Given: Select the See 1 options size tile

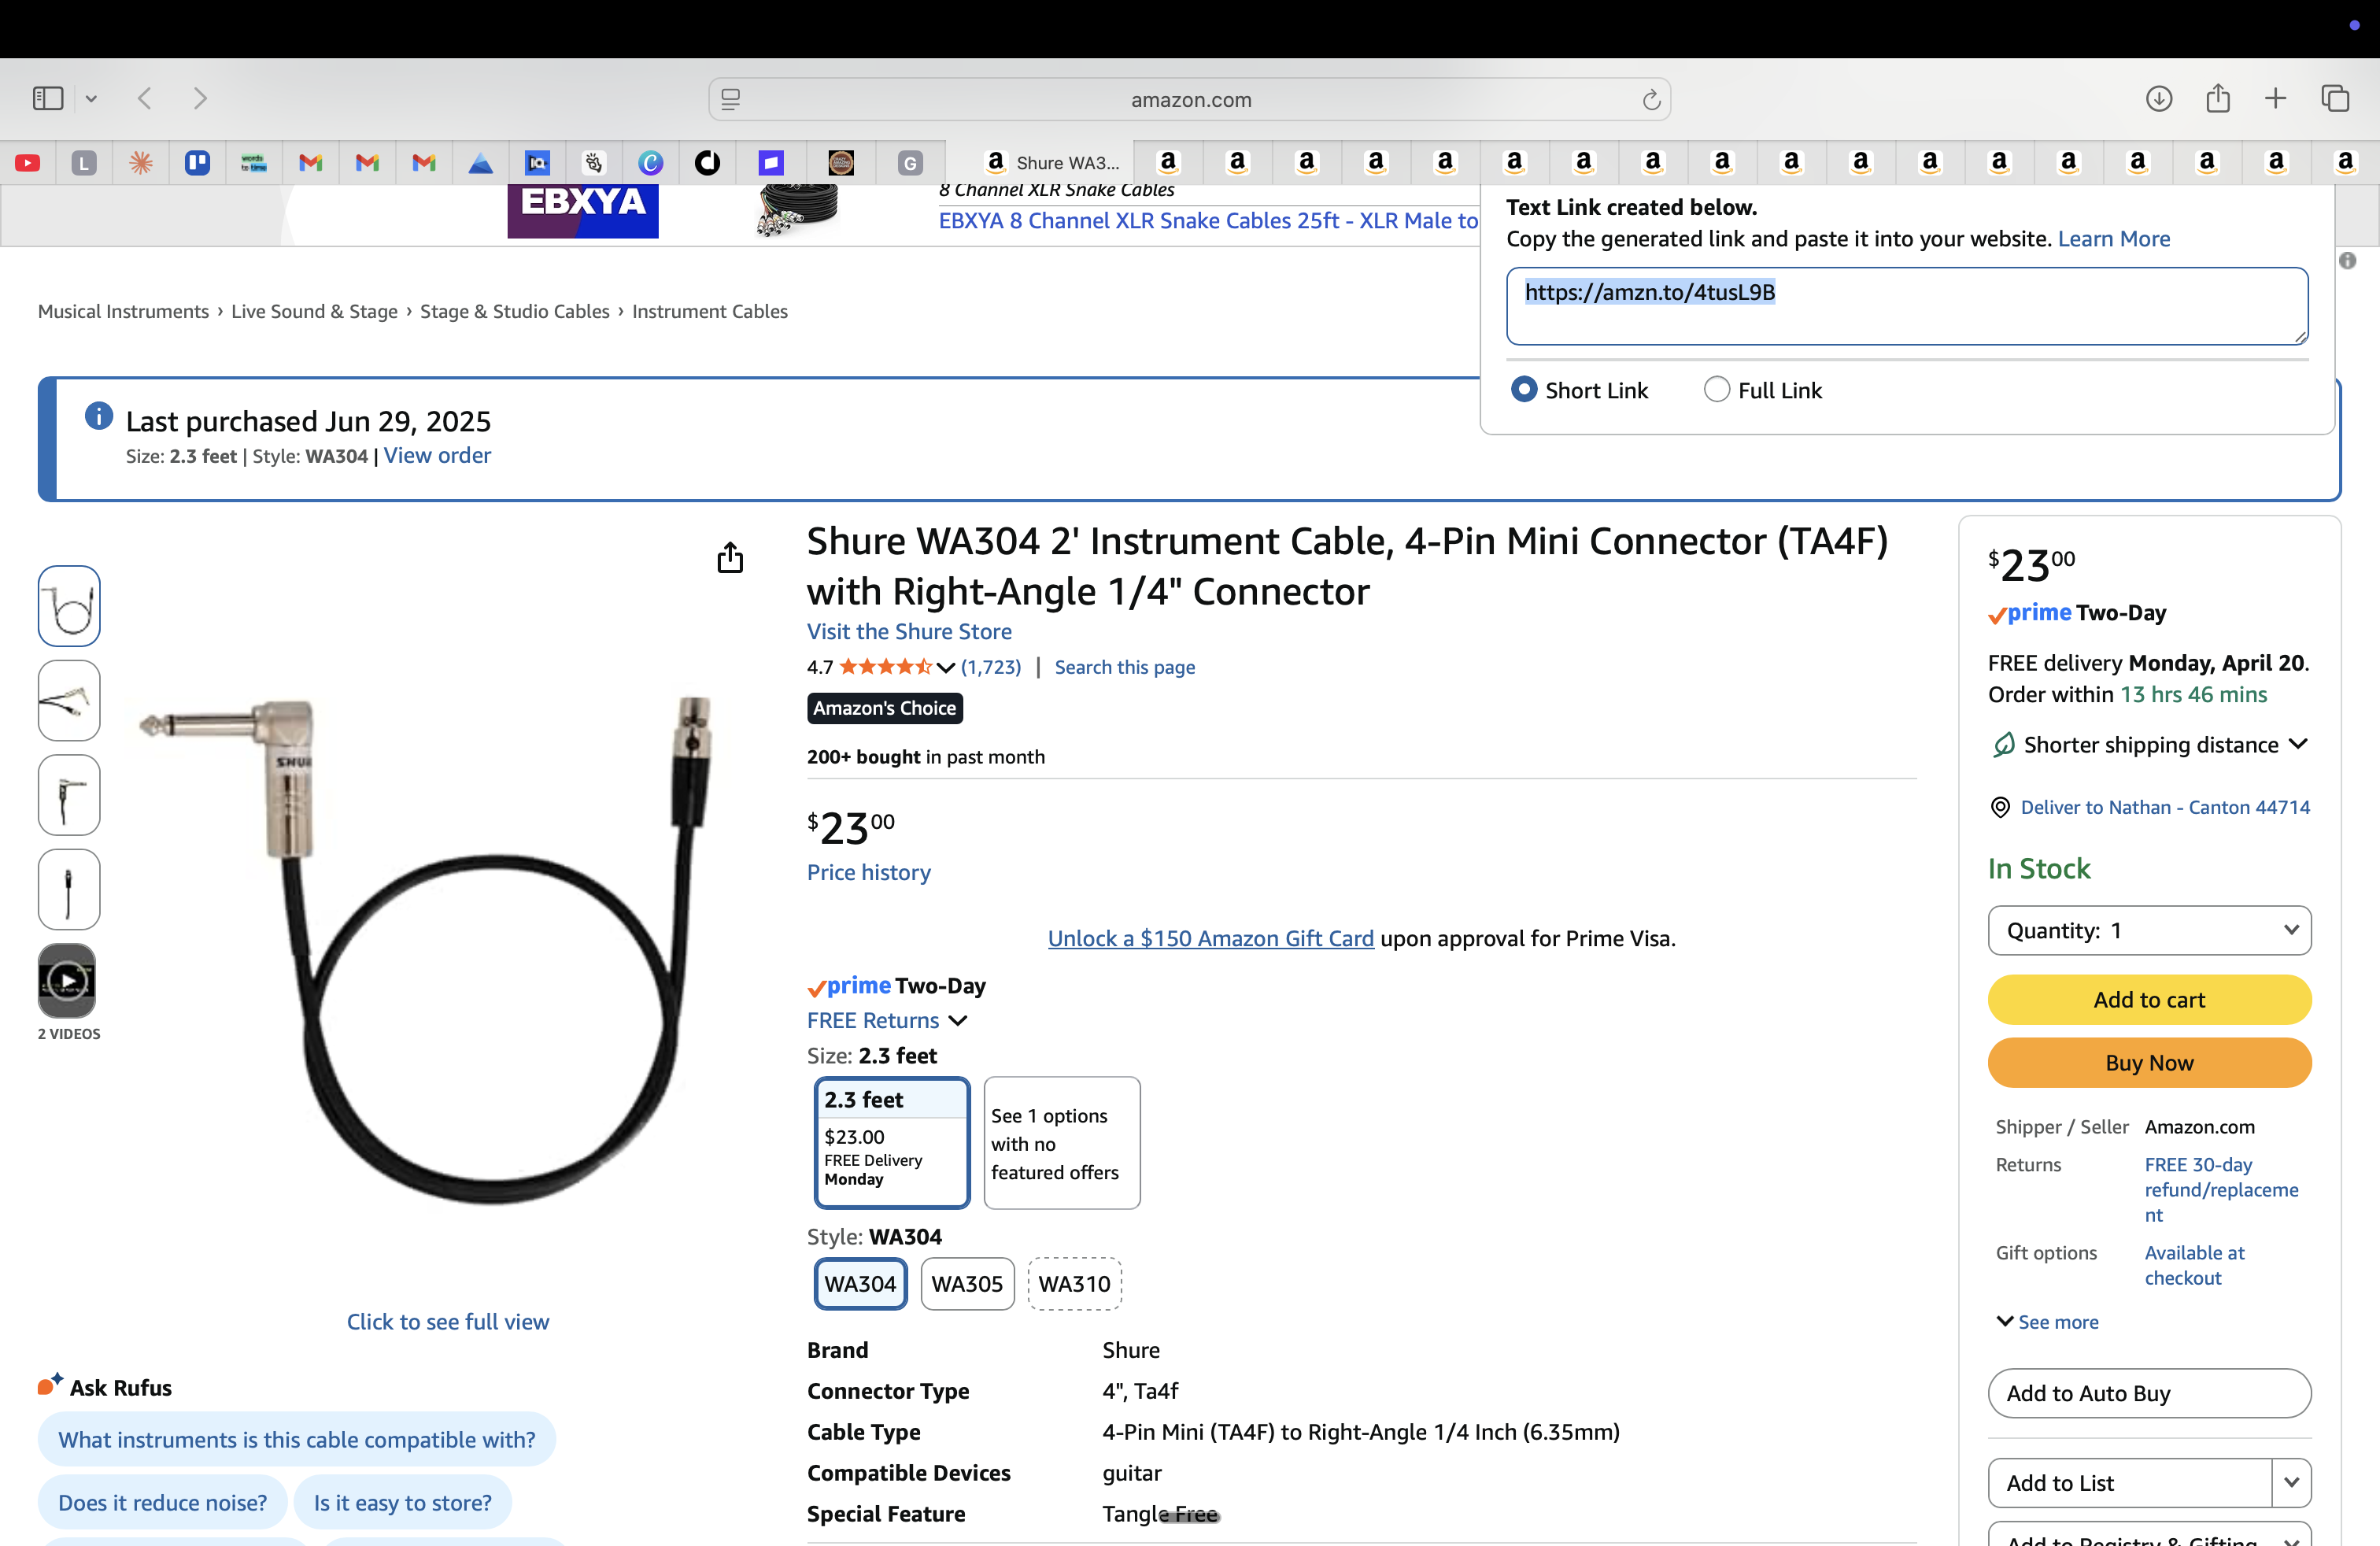Looking at the screenshot, I should tap(1062, 1143).
